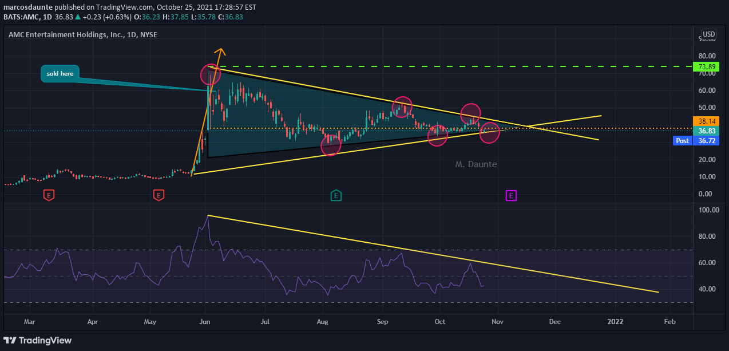Click the Jun label on time axis

pyautogui.click(x=205, y=322)
